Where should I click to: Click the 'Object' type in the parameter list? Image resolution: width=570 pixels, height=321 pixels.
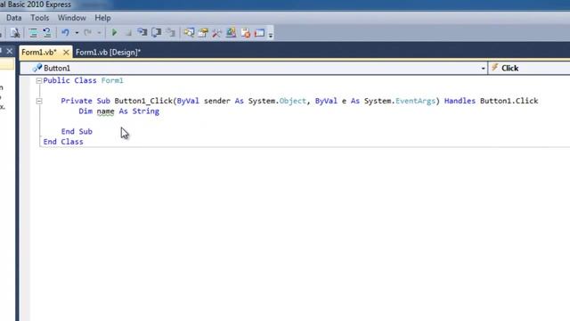click(x=293, y=101)
